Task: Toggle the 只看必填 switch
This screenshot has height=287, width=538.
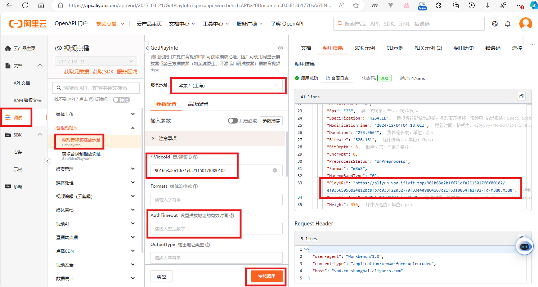Action: 233,121
